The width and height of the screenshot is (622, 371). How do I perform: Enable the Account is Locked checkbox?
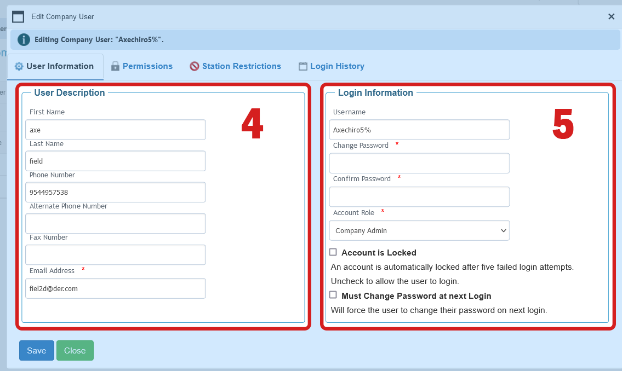click(x=333, y=252)
